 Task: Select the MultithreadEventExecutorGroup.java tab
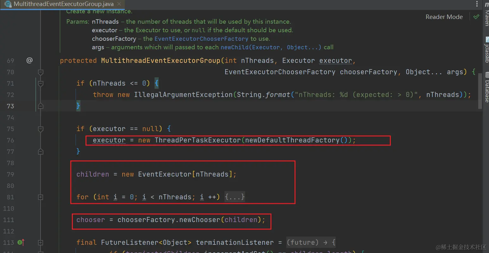pos(63,4)
